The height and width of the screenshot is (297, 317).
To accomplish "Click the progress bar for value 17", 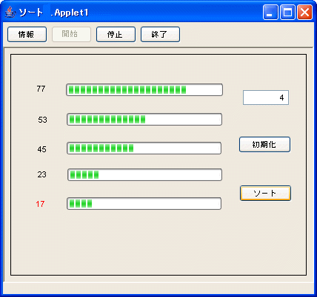I will (x=144, y=204).
